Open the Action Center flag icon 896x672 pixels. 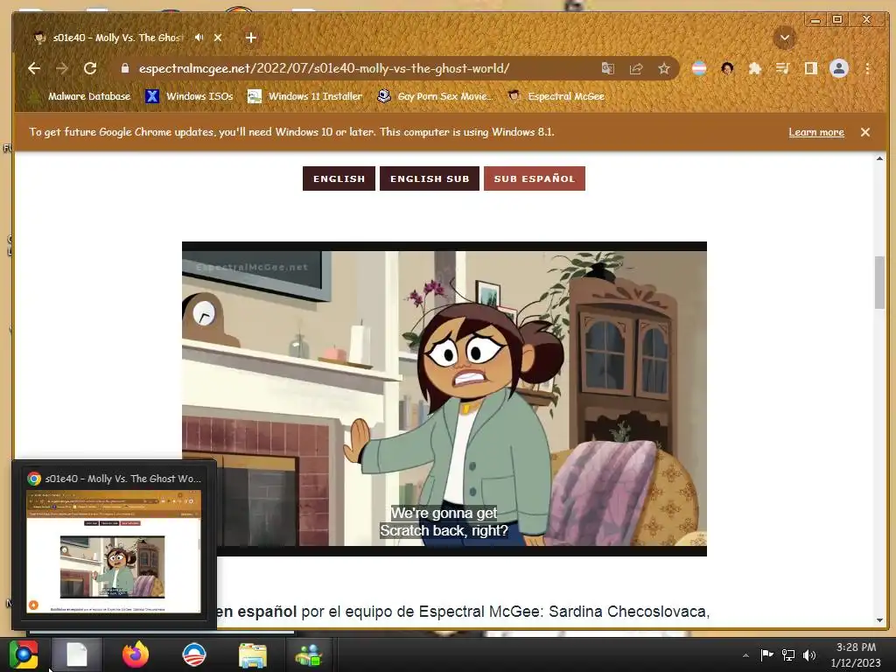[766, 654]
